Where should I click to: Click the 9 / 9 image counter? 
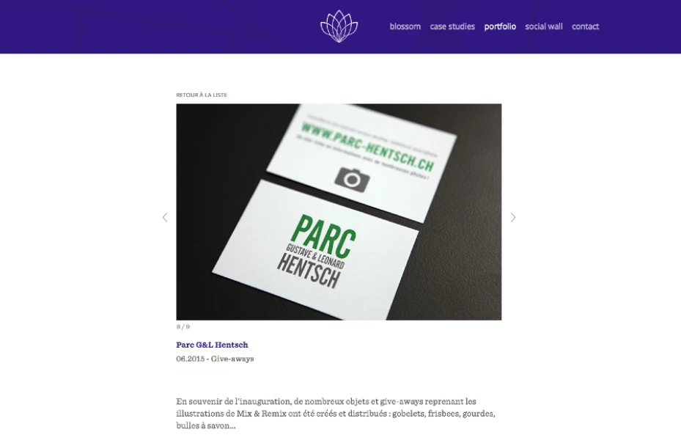tap(183, 326)
